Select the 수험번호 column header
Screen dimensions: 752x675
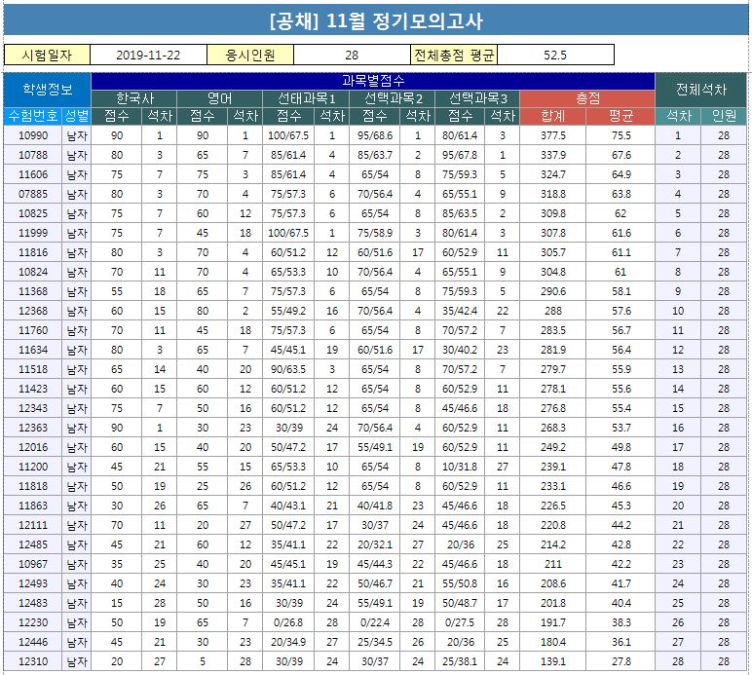[32, 116]
